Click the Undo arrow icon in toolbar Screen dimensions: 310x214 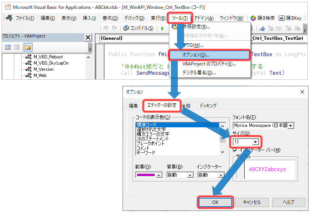pos(106,28)
